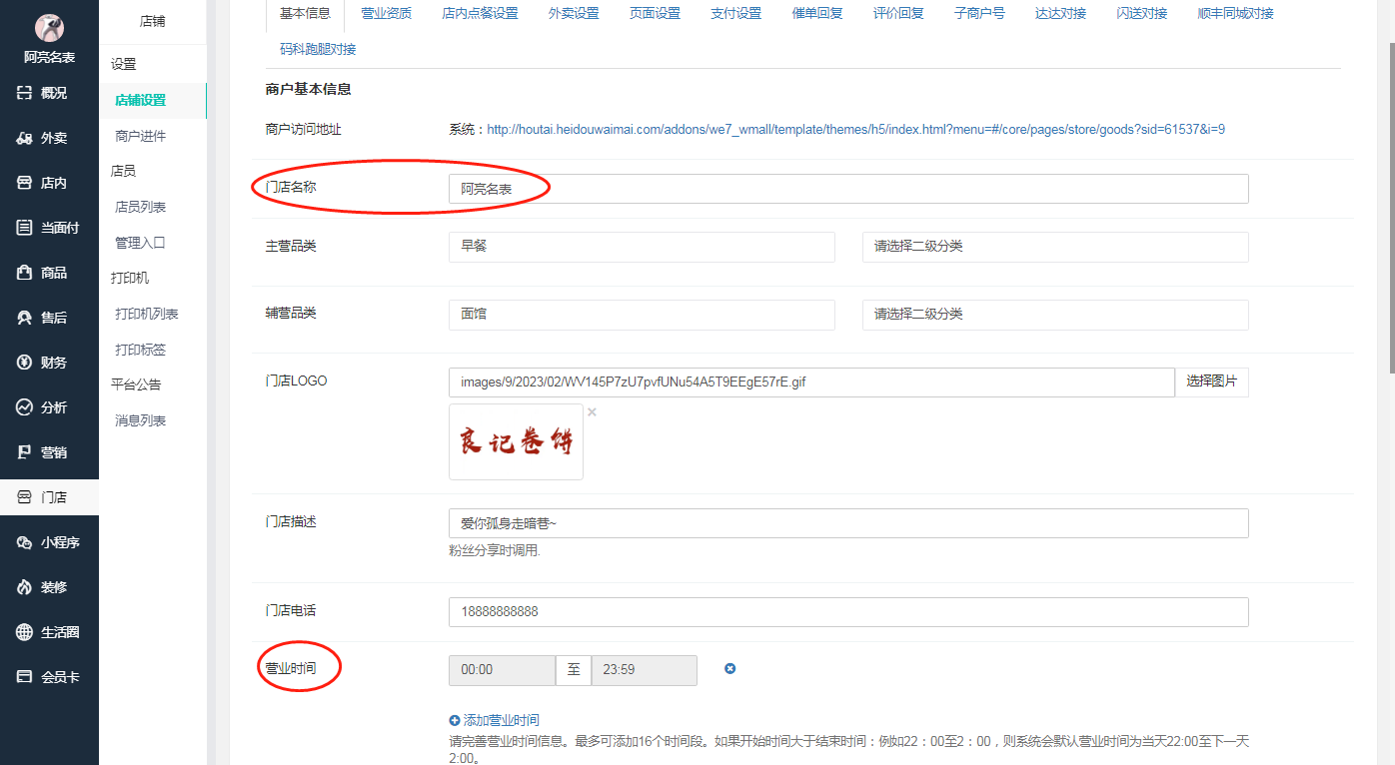Click the 商户基本信息 section heading
Image resolution: width=1395 pixels, height=765 pixels.
(309, 89)
